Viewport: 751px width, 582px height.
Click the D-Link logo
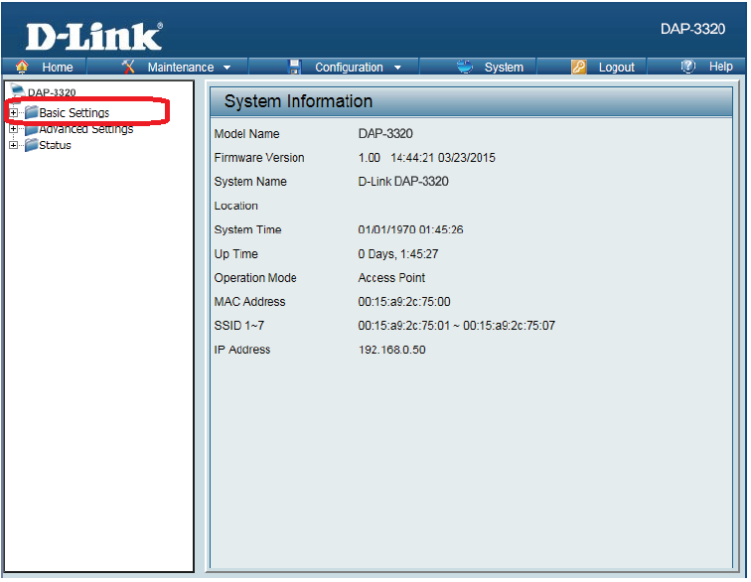[94, 37]
